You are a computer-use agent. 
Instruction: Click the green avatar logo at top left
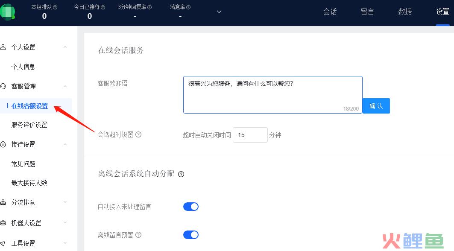coord(8,12)
